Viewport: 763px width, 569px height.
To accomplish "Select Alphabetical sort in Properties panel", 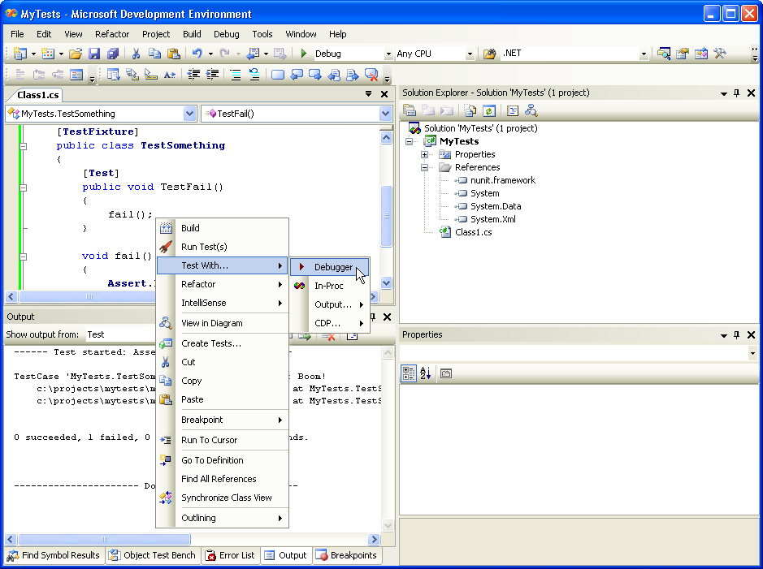I will click(x=425, y=373).
